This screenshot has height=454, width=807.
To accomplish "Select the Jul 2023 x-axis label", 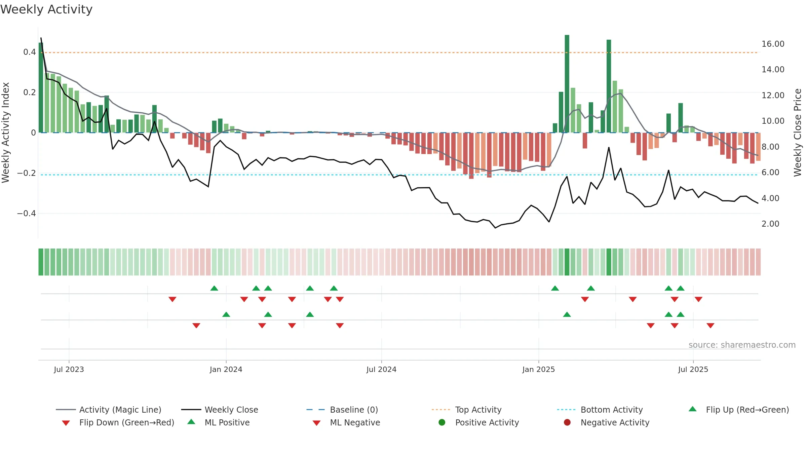I will tap(69, 369).
